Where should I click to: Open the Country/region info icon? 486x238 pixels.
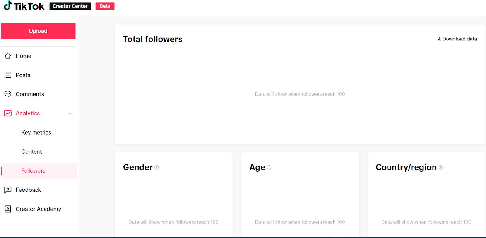[441, 167]
